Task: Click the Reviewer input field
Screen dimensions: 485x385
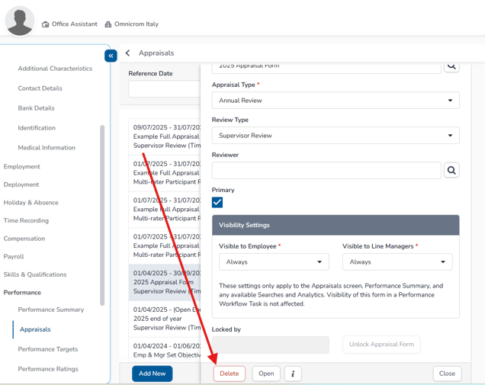Action: (x=326, y=171)
